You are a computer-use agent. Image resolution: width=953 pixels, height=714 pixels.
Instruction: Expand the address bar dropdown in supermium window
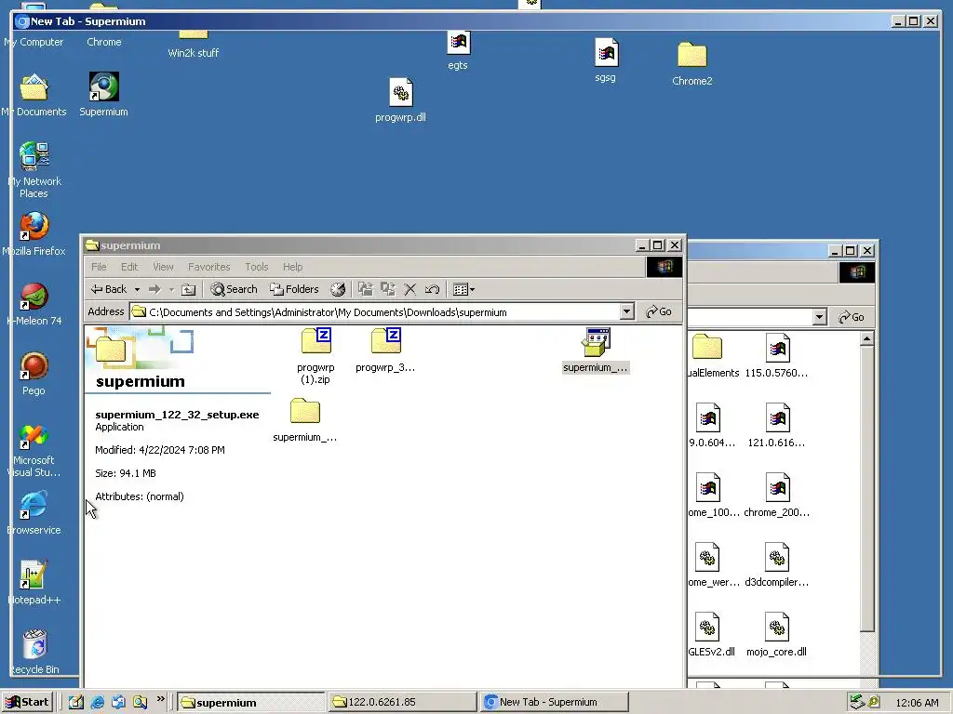click(627, 312)
